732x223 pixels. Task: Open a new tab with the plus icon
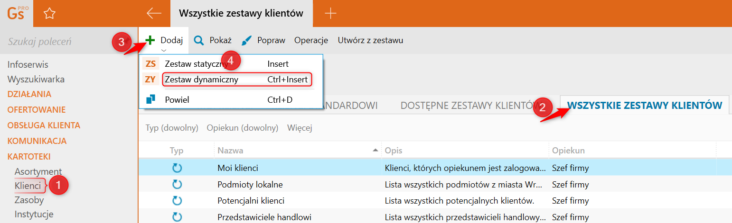[330, 13]
